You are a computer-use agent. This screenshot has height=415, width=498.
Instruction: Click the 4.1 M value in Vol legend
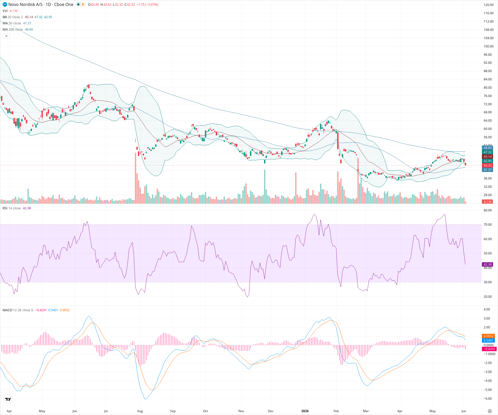coord(13,11)
